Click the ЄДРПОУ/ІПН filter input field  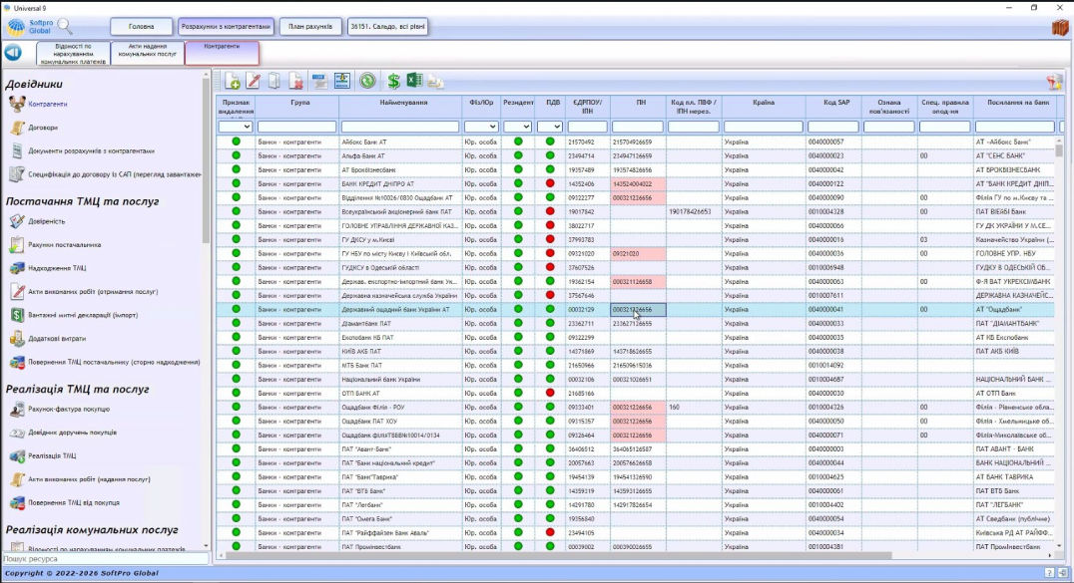587,127
